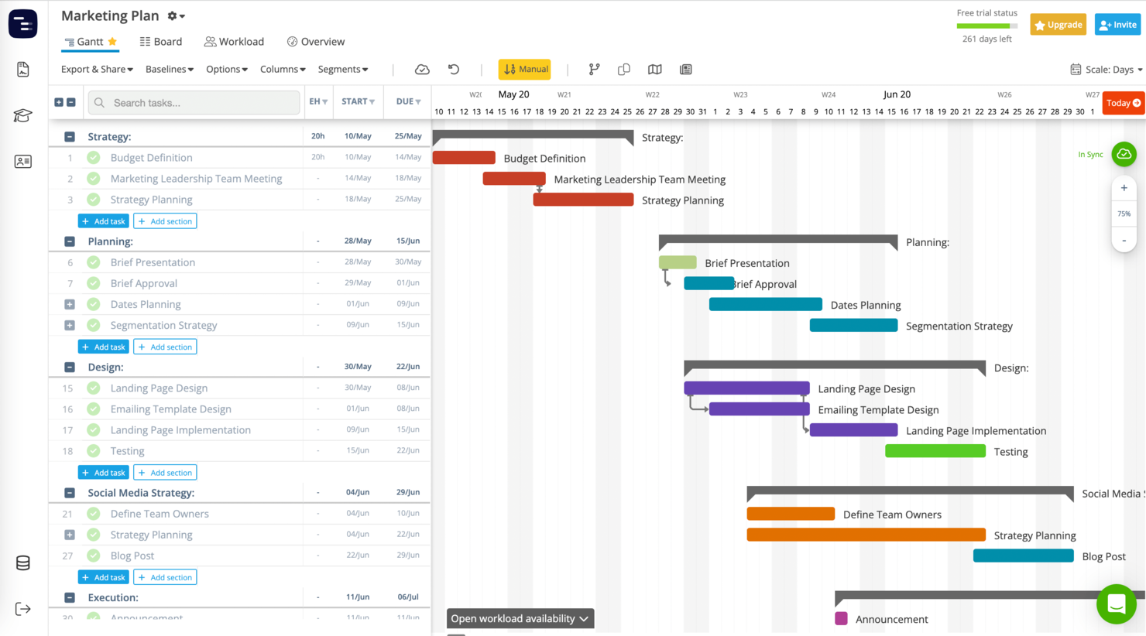The width and height of the screenshot is (1146, 636).
Task: Switch to the Board tab
Action: [160, 41]
